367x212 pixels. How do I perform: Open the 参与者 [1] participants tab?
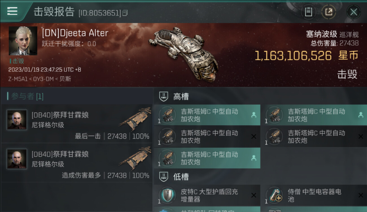click(x=25, y=96)
